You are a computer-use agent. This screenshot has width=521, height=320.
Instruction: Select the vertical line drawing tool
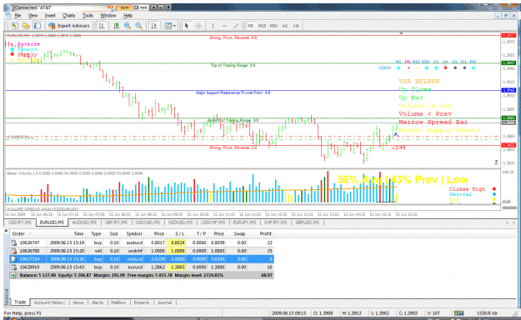click(213, 26)
